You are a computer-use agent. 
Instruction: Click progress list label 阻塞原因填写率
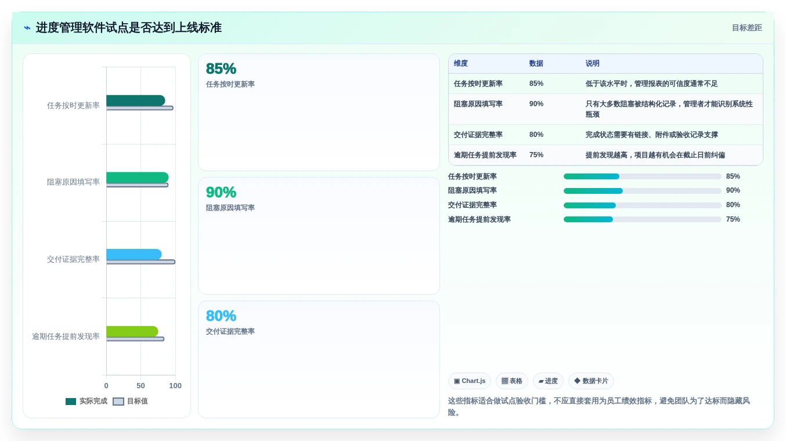pos(473,191)
